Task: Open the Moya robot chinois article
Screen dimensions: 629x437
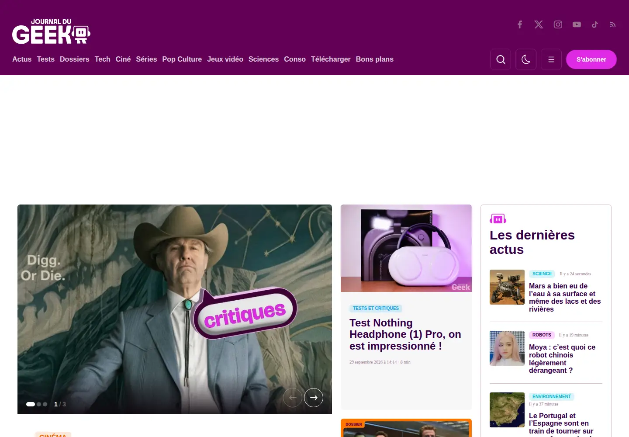Action: click(x=562, y=359)
